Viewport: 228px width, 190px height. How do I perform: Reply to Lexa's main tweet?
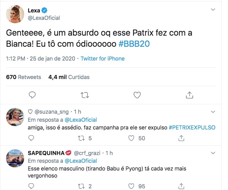pos(32,95)
